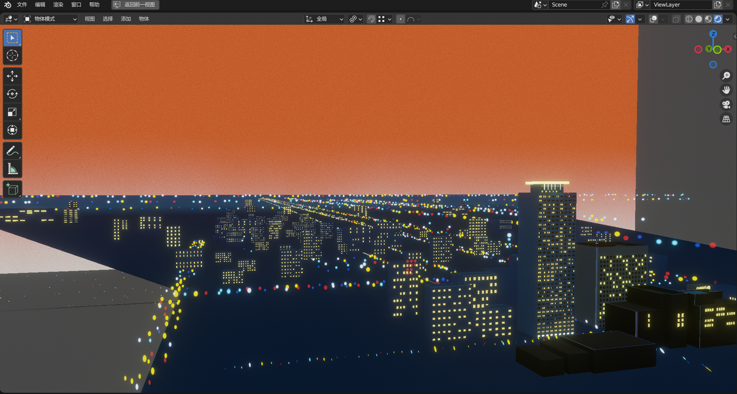Open the editor type dropdown

pos(11,19)
